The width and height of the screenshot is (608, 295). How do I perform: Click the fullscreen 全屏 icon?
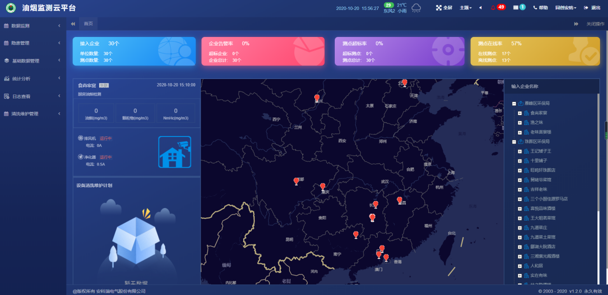tap(439, 7)
